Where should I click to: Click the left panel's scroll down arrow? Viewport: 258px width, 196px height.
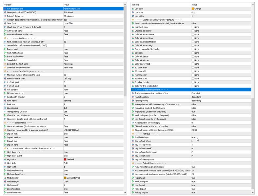pyautogui.click(x=125, y=192)
